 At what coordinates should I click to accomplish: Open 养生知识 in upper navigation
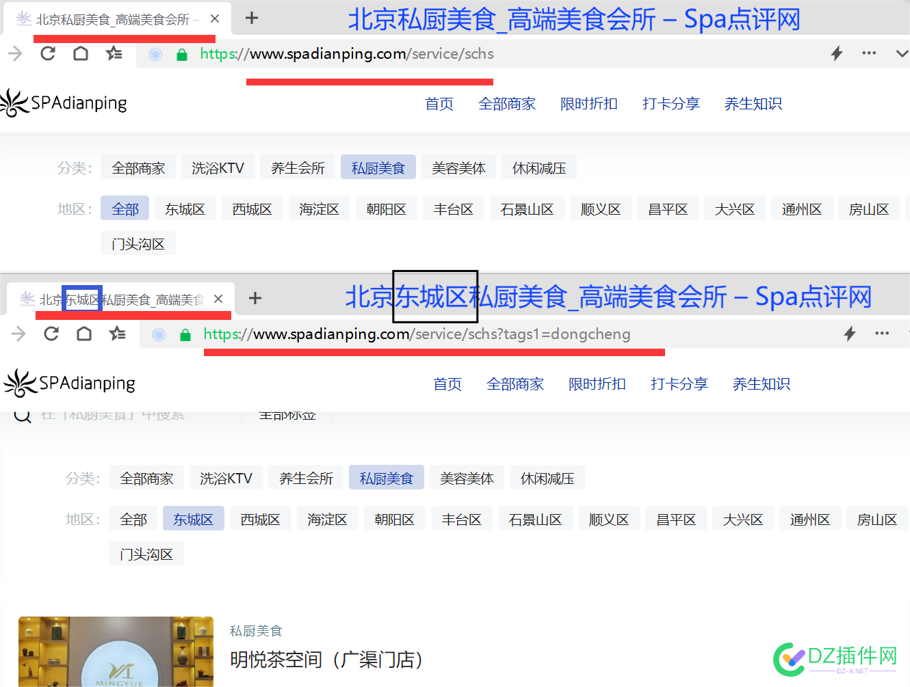pyautogui.click(x=753, y=104)
